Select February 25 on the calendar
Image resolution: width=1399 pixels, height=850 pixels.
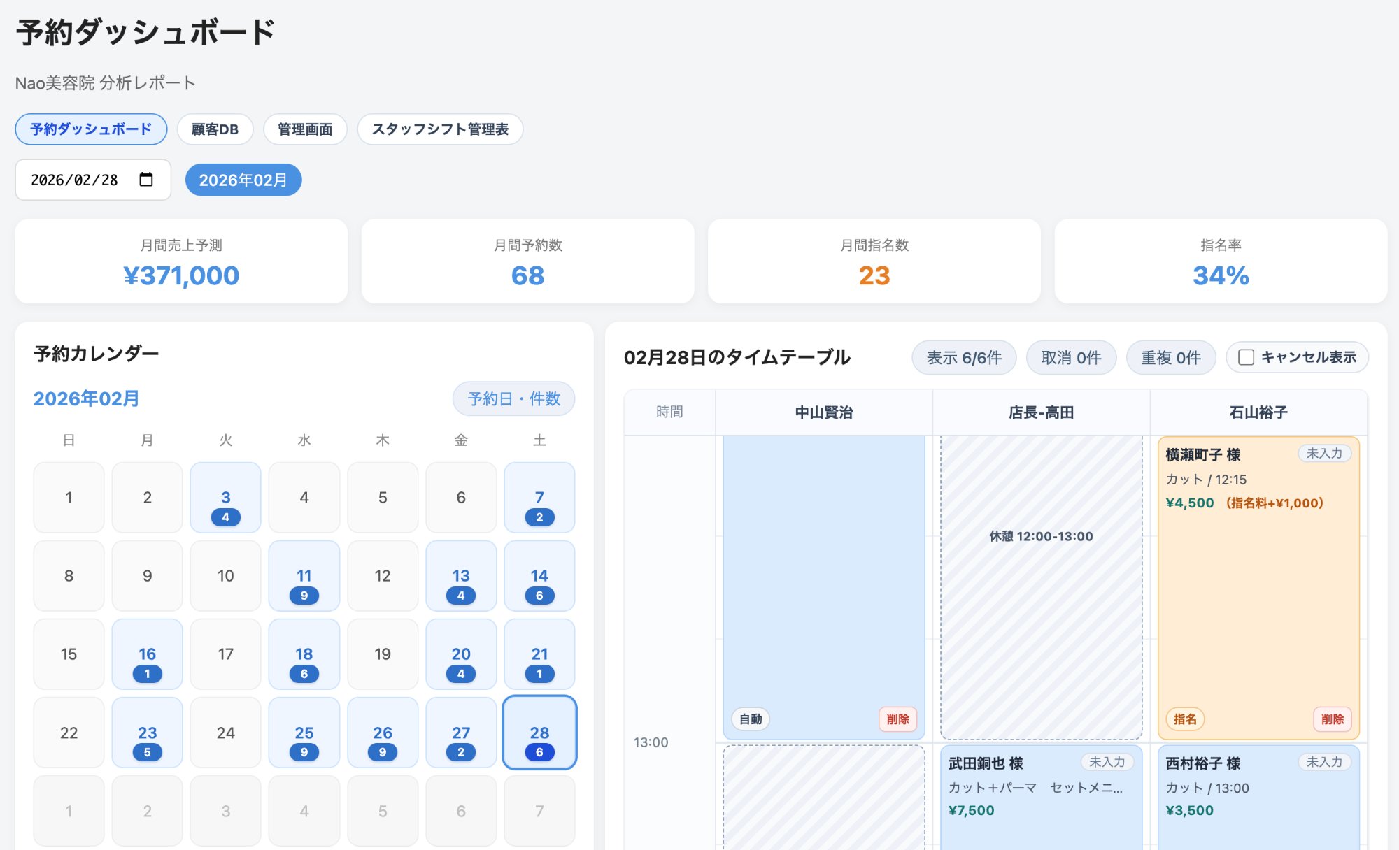(x=304, y=733)
